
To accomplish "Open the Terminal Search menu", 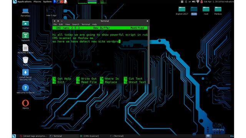I will (76, 25).
